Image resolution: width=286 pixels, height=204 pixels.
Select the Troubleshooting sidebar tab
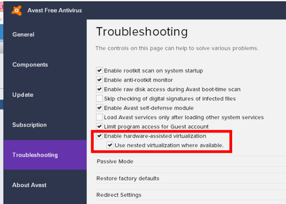click(x=45, y=155)
